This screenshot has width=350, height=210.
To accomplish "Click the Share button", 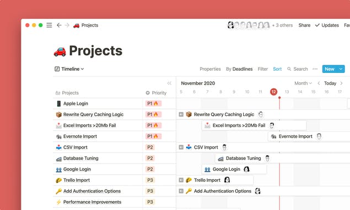I will (304, 25).
